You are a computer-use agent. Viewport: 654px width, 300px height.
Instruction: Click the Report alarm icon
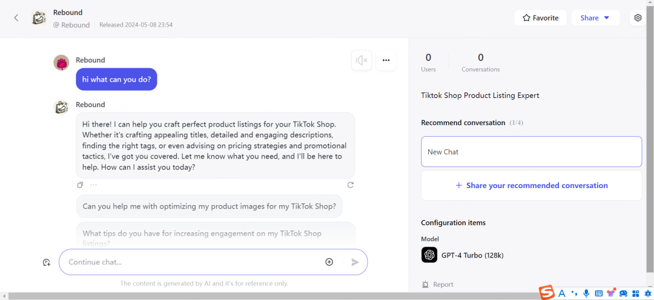coord(426,285)
